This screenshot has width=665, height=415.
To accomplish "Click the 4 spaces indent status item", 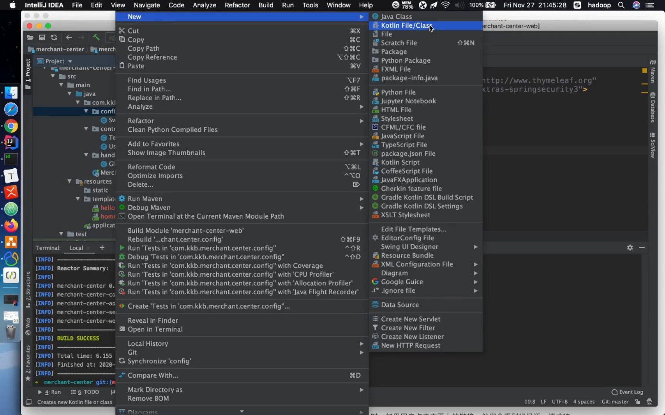I will [584, 402].
